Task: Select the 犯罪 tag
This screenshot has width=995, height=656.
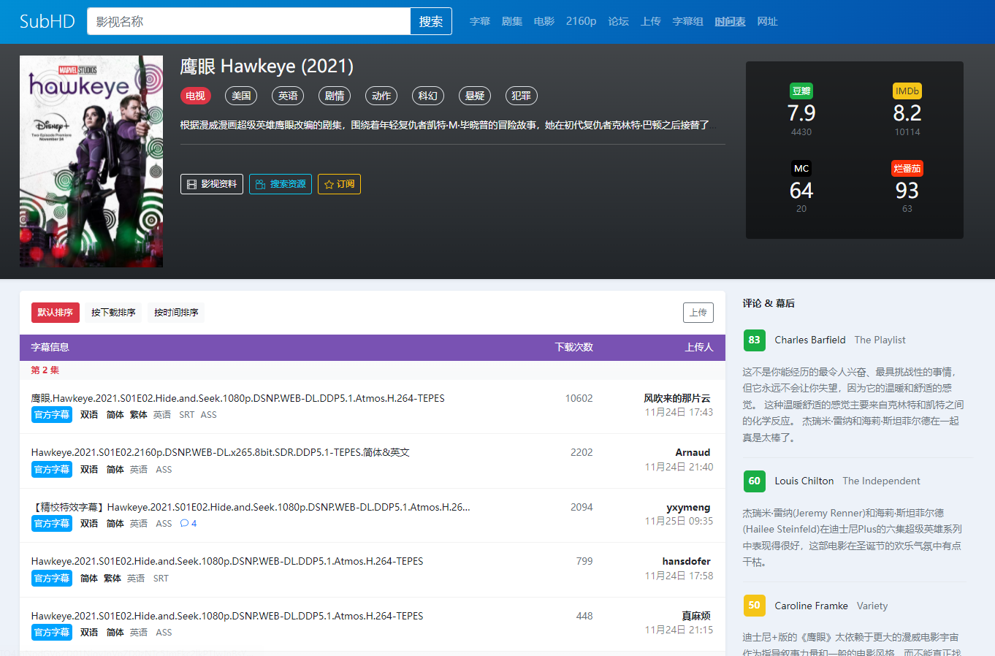Action: [522, 96]
